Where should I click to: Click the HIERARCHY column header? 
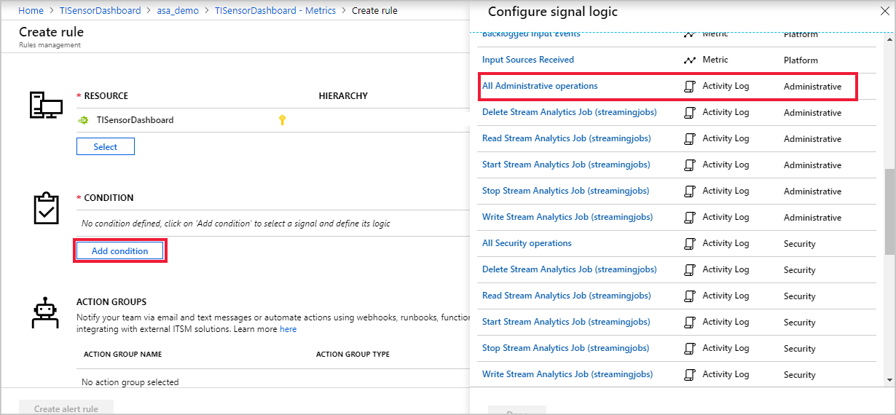pyautogui.click(x=343, y=96)
